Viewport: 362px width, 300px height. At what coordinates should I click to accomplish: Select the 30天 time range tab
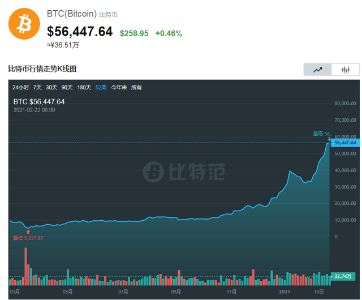[51, 88]
